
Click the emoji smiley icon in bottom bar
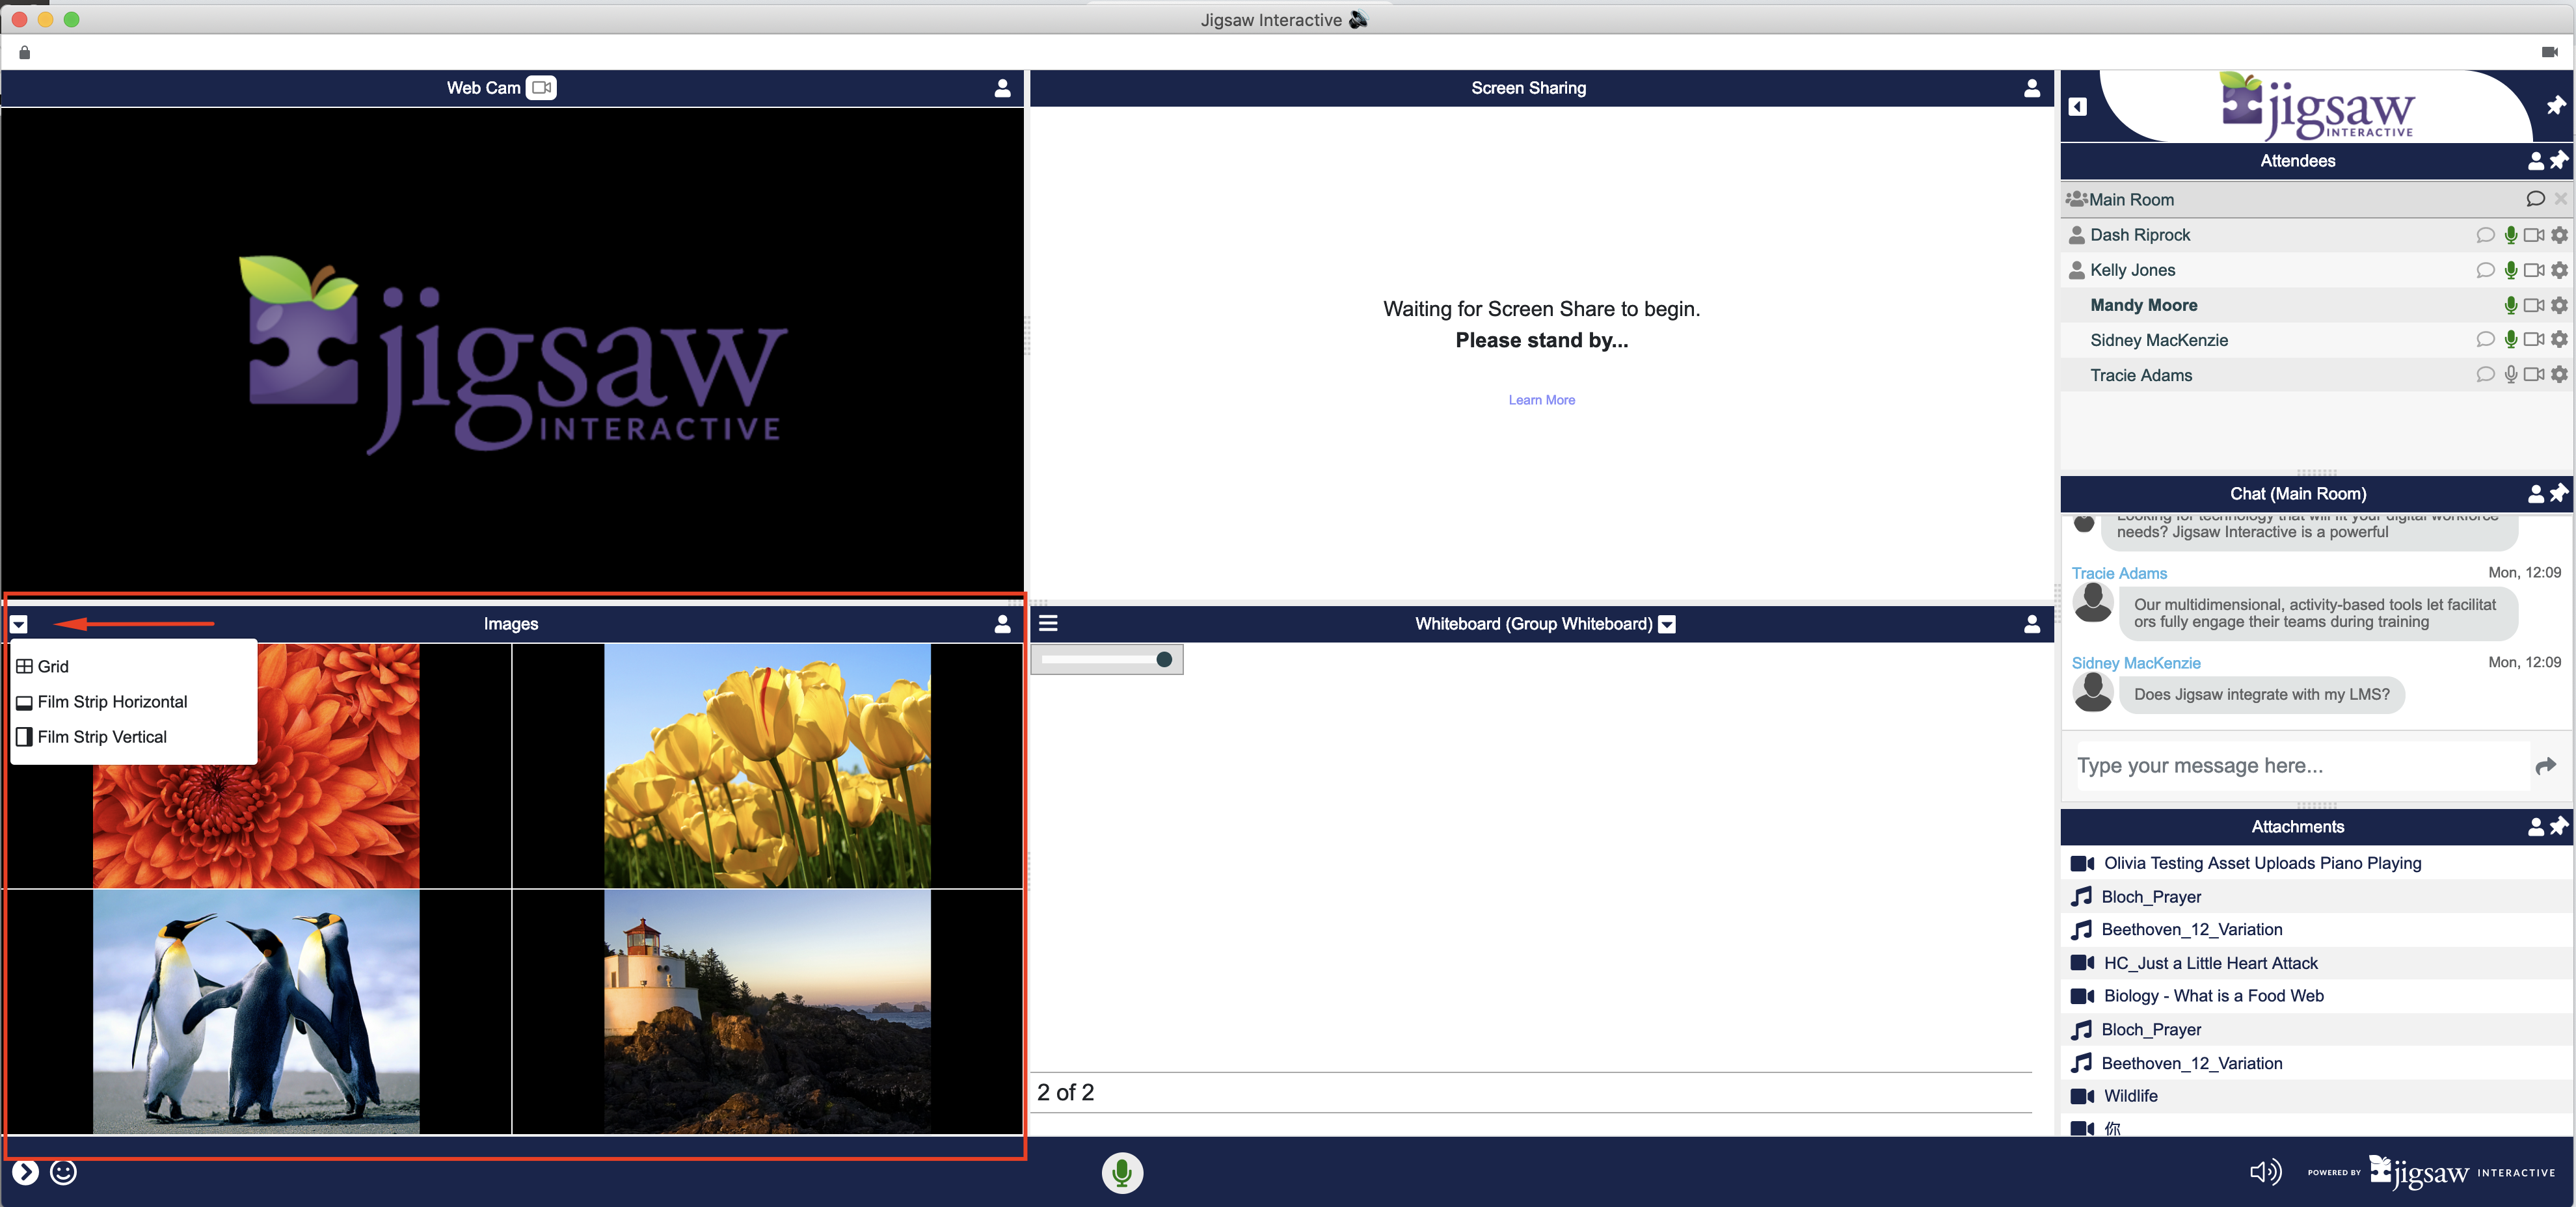pos(63,1172)
